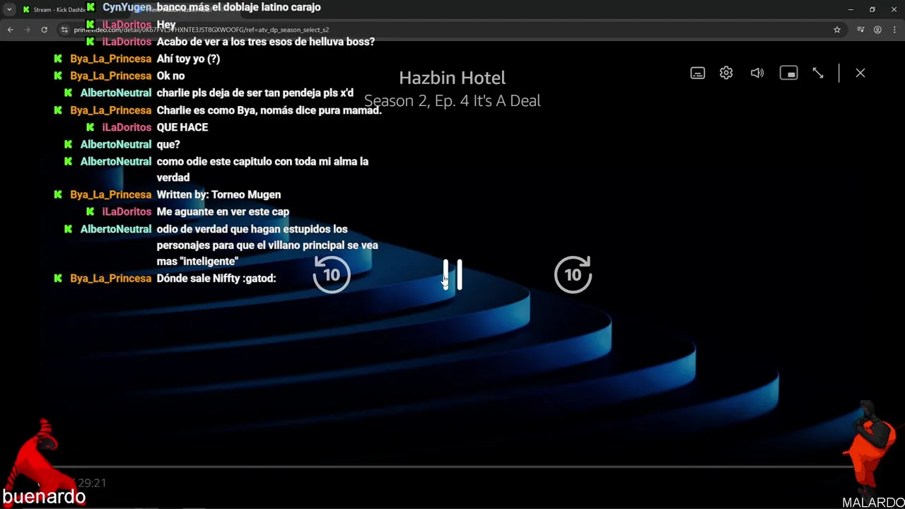Rewind 10 seconds

(332, 274)
